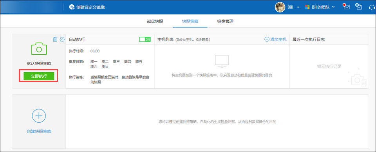Click the 创建快照策略 link text
Image resolution: width=376 pixels, height=152 pixels.
click(x=39, y=131)
